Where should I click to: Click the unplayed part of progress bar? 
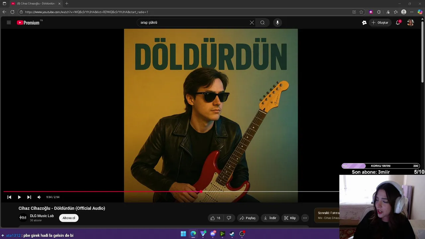pos(271,192)
